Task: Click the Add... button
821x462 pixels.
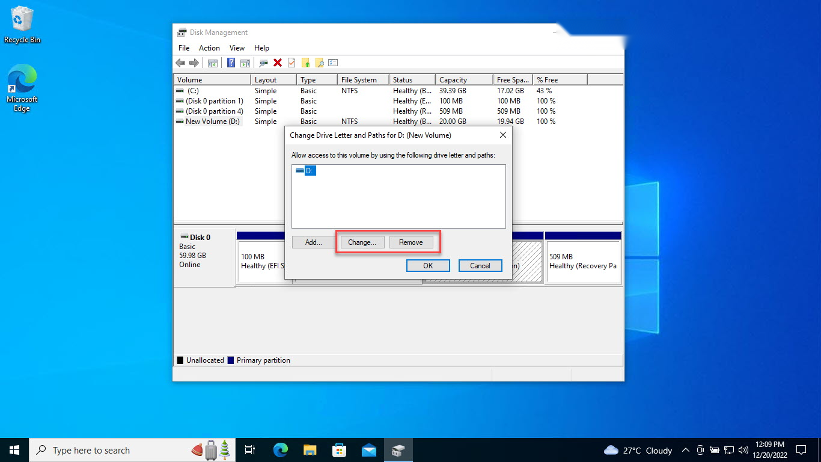Action: [x=314, y=242]
